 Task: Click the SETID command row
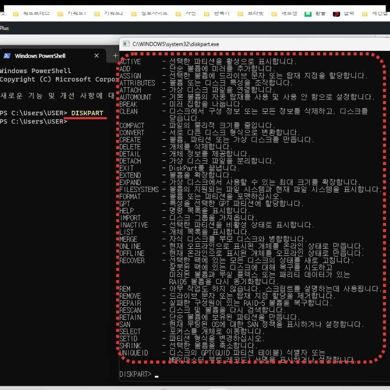[191, 339]
